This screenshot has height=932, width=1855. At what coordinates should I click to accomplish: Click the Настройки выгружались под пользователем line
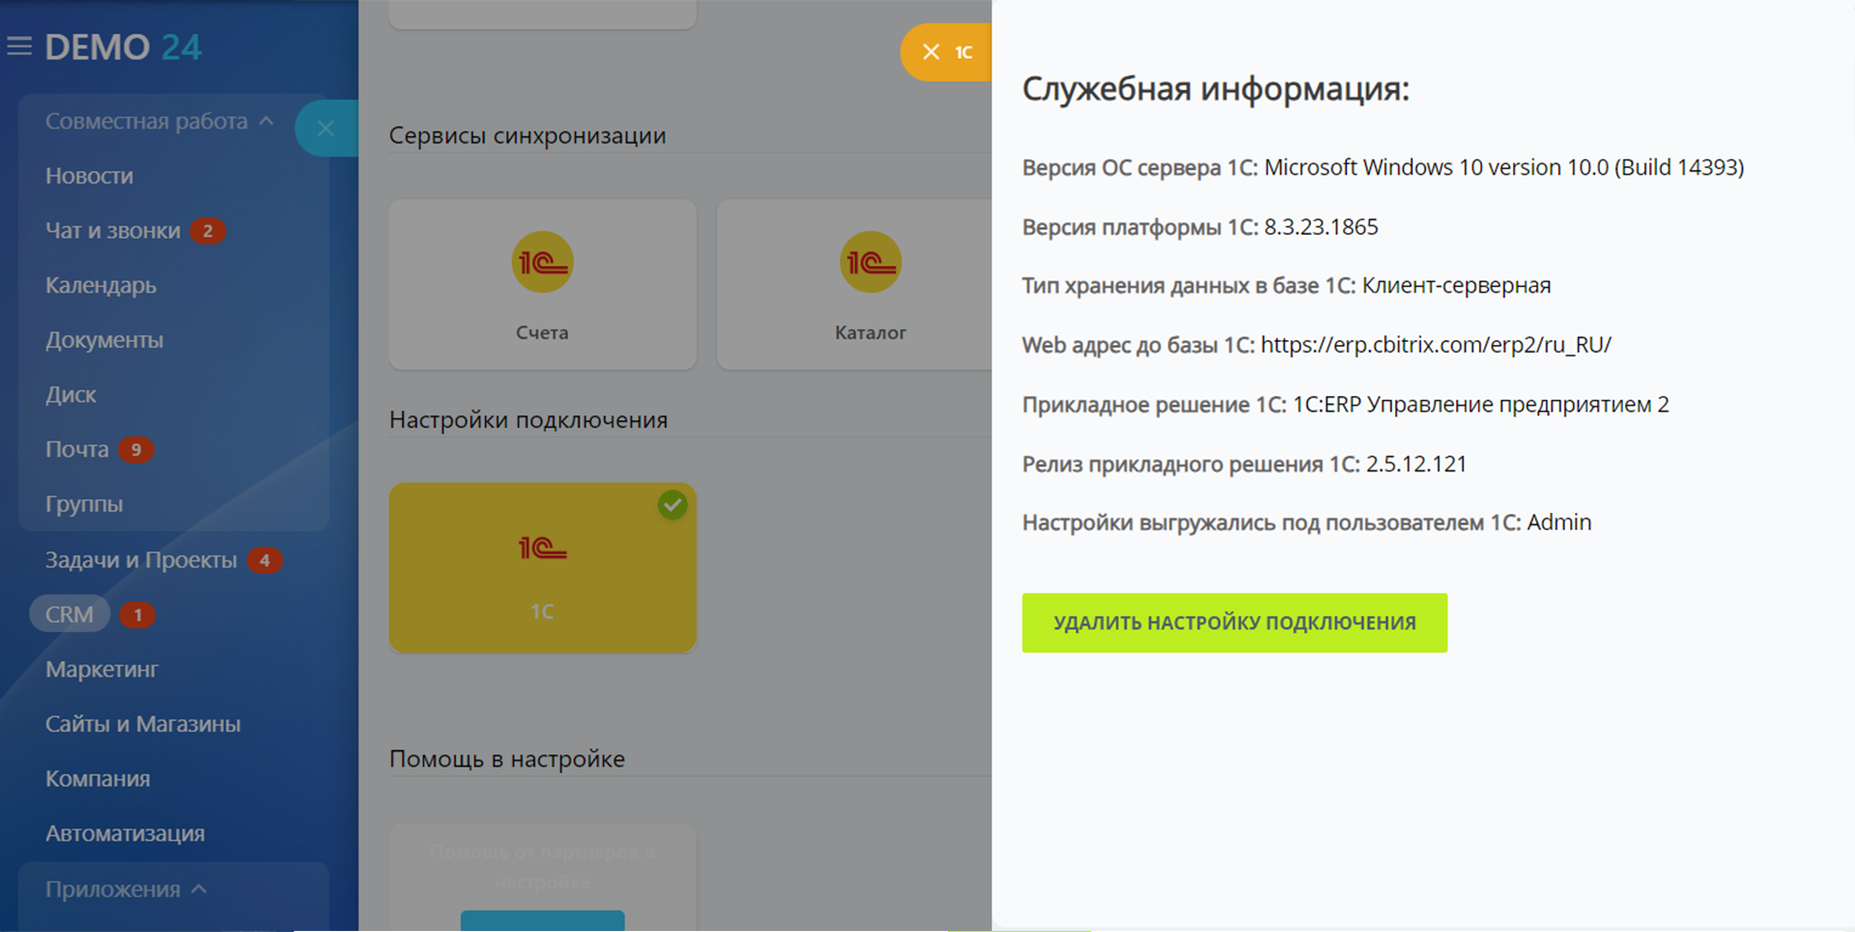click(1307, 523)
